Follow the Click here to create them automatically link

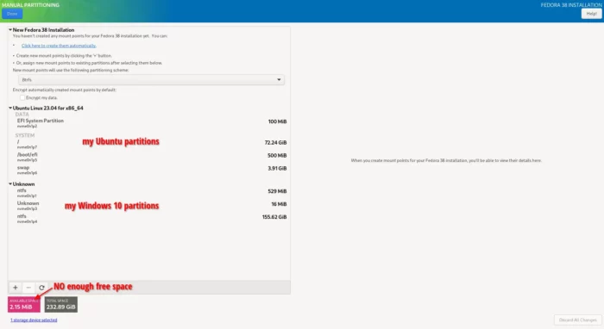coord(59,46)
